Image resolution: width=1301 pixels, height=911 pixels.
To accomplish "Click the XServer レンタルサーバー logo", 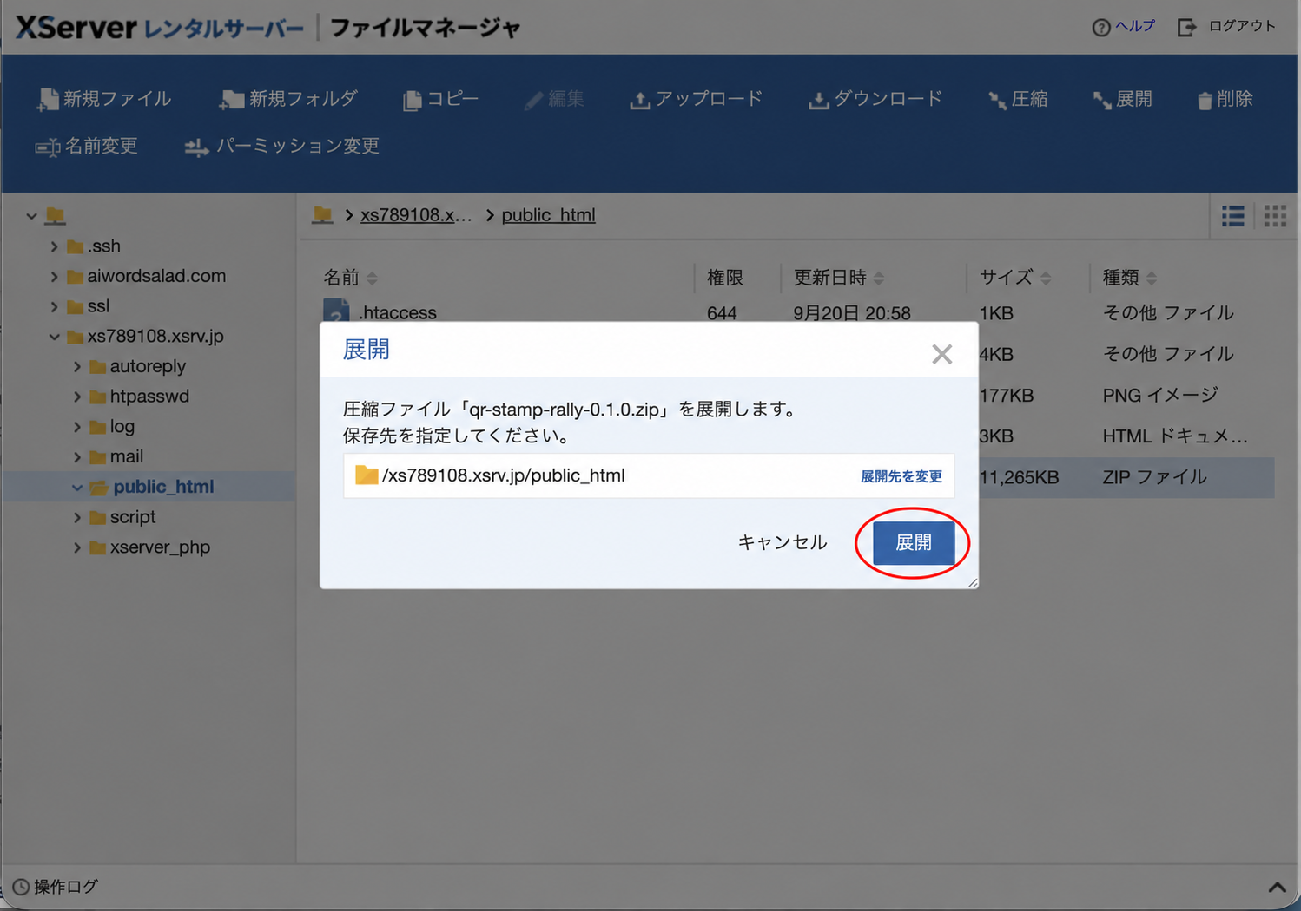I will pos(160,28).
